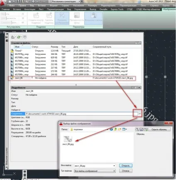
Task: Click the Открыть button
Action: [x=126, y=165]
